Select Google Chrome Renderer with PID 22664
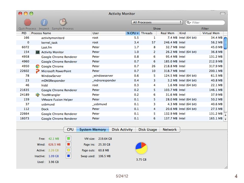Viewport: 244px width, 183px height. click(x=120, y=114)
